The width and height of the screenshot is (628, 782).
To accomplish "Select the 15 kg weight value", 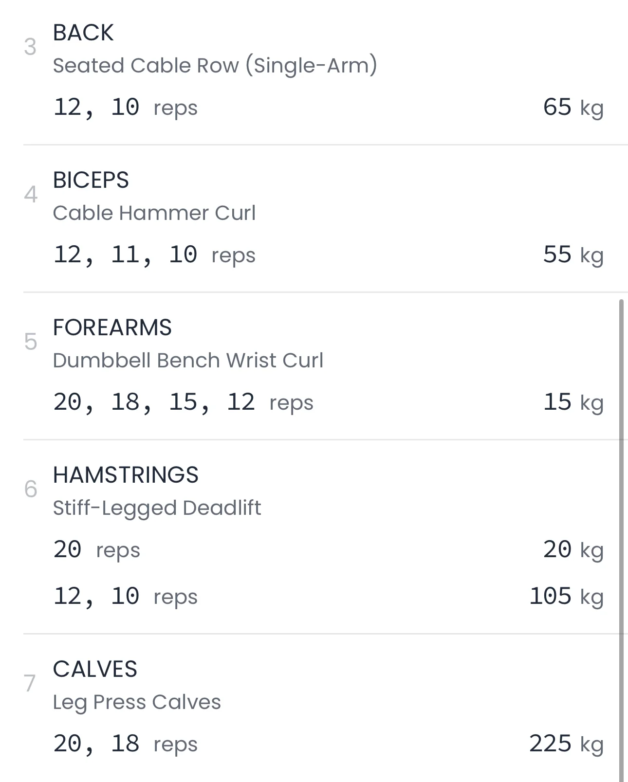I will point(573,402).
